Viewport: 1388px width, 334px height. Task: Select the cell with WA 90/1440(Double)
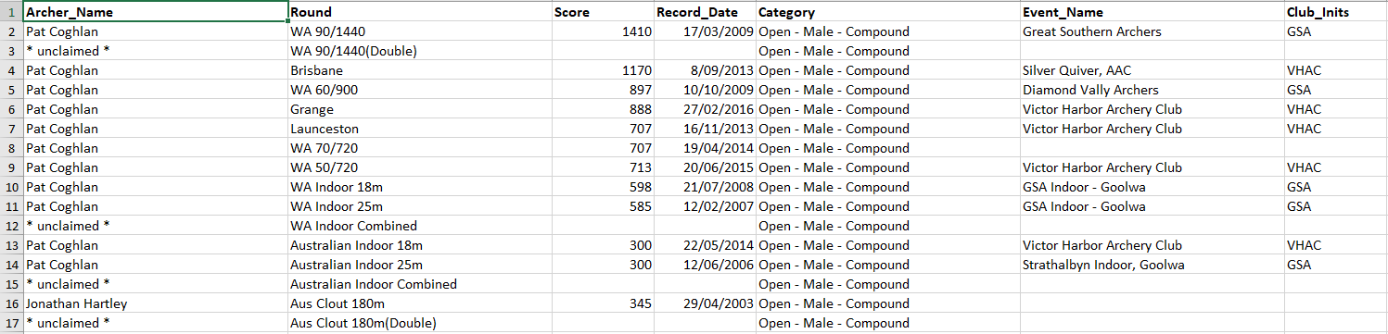(420, 51)
